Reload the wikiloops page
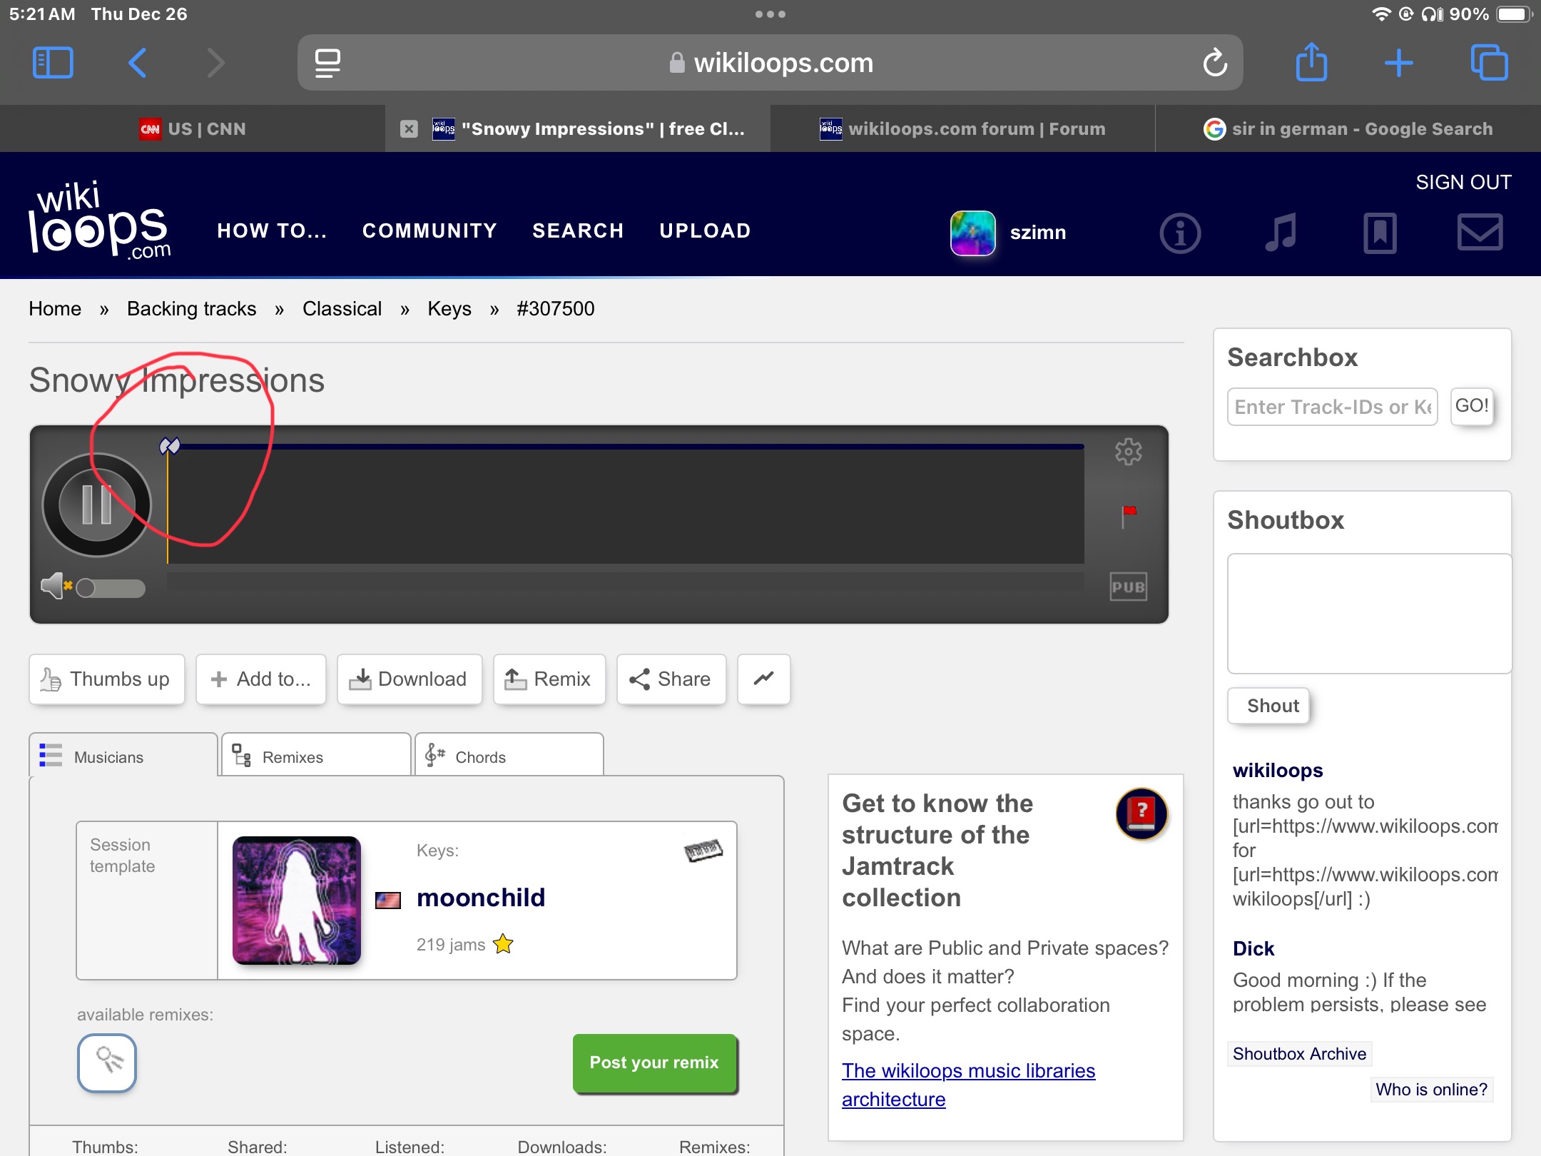Screen dimensions: 1541x1156 [x=1215, y=63]
